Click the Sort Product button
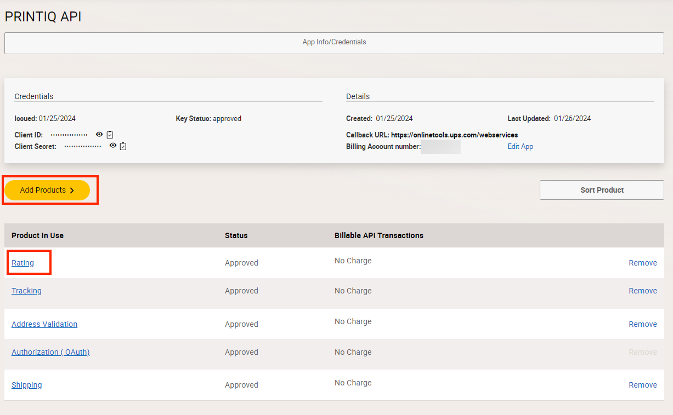This screenshot has width=673, height=415. [x=602, y=190]
